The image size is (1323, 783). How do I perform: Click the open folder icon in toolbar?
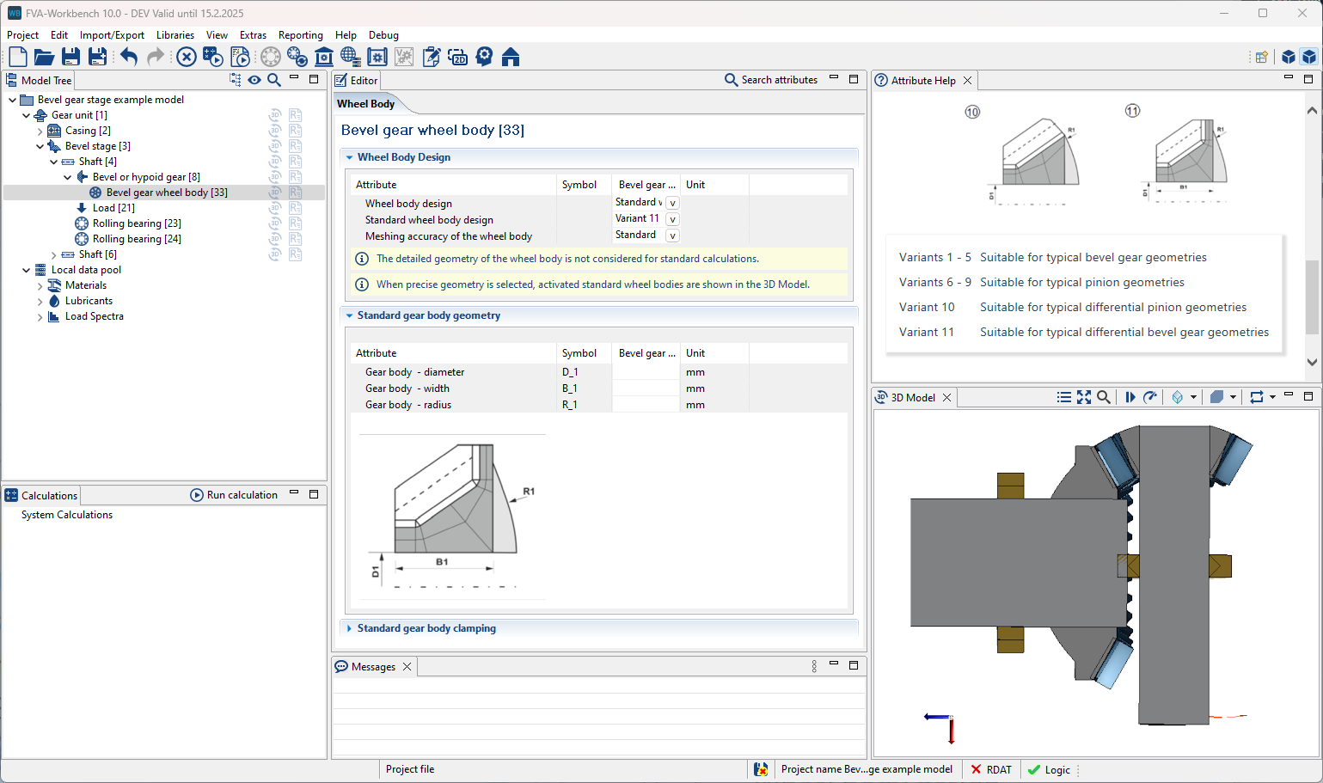point(44,57)
